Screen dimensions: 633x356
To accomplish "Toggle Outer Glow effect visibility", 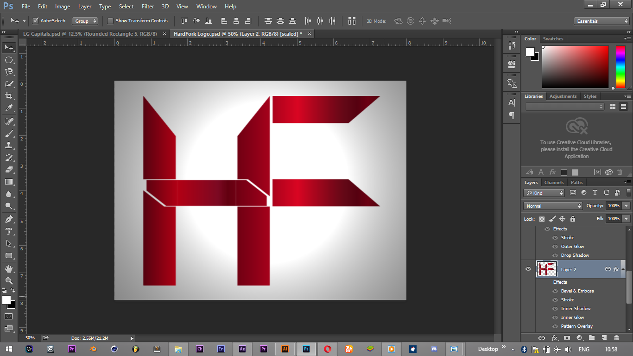I will 555,247.
